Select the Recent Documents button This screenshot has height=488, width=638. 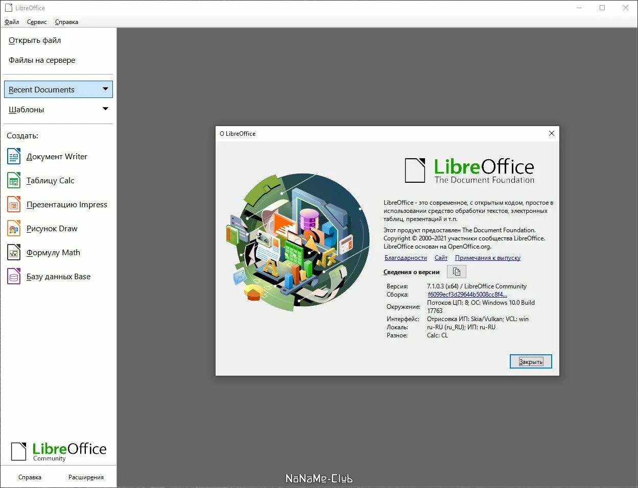point(58,89)
